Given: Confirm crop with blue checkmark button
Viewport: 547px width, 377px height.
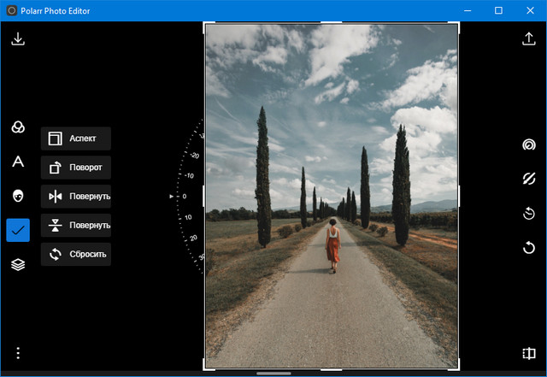Looking at the screenshot, I should [18, 230].
